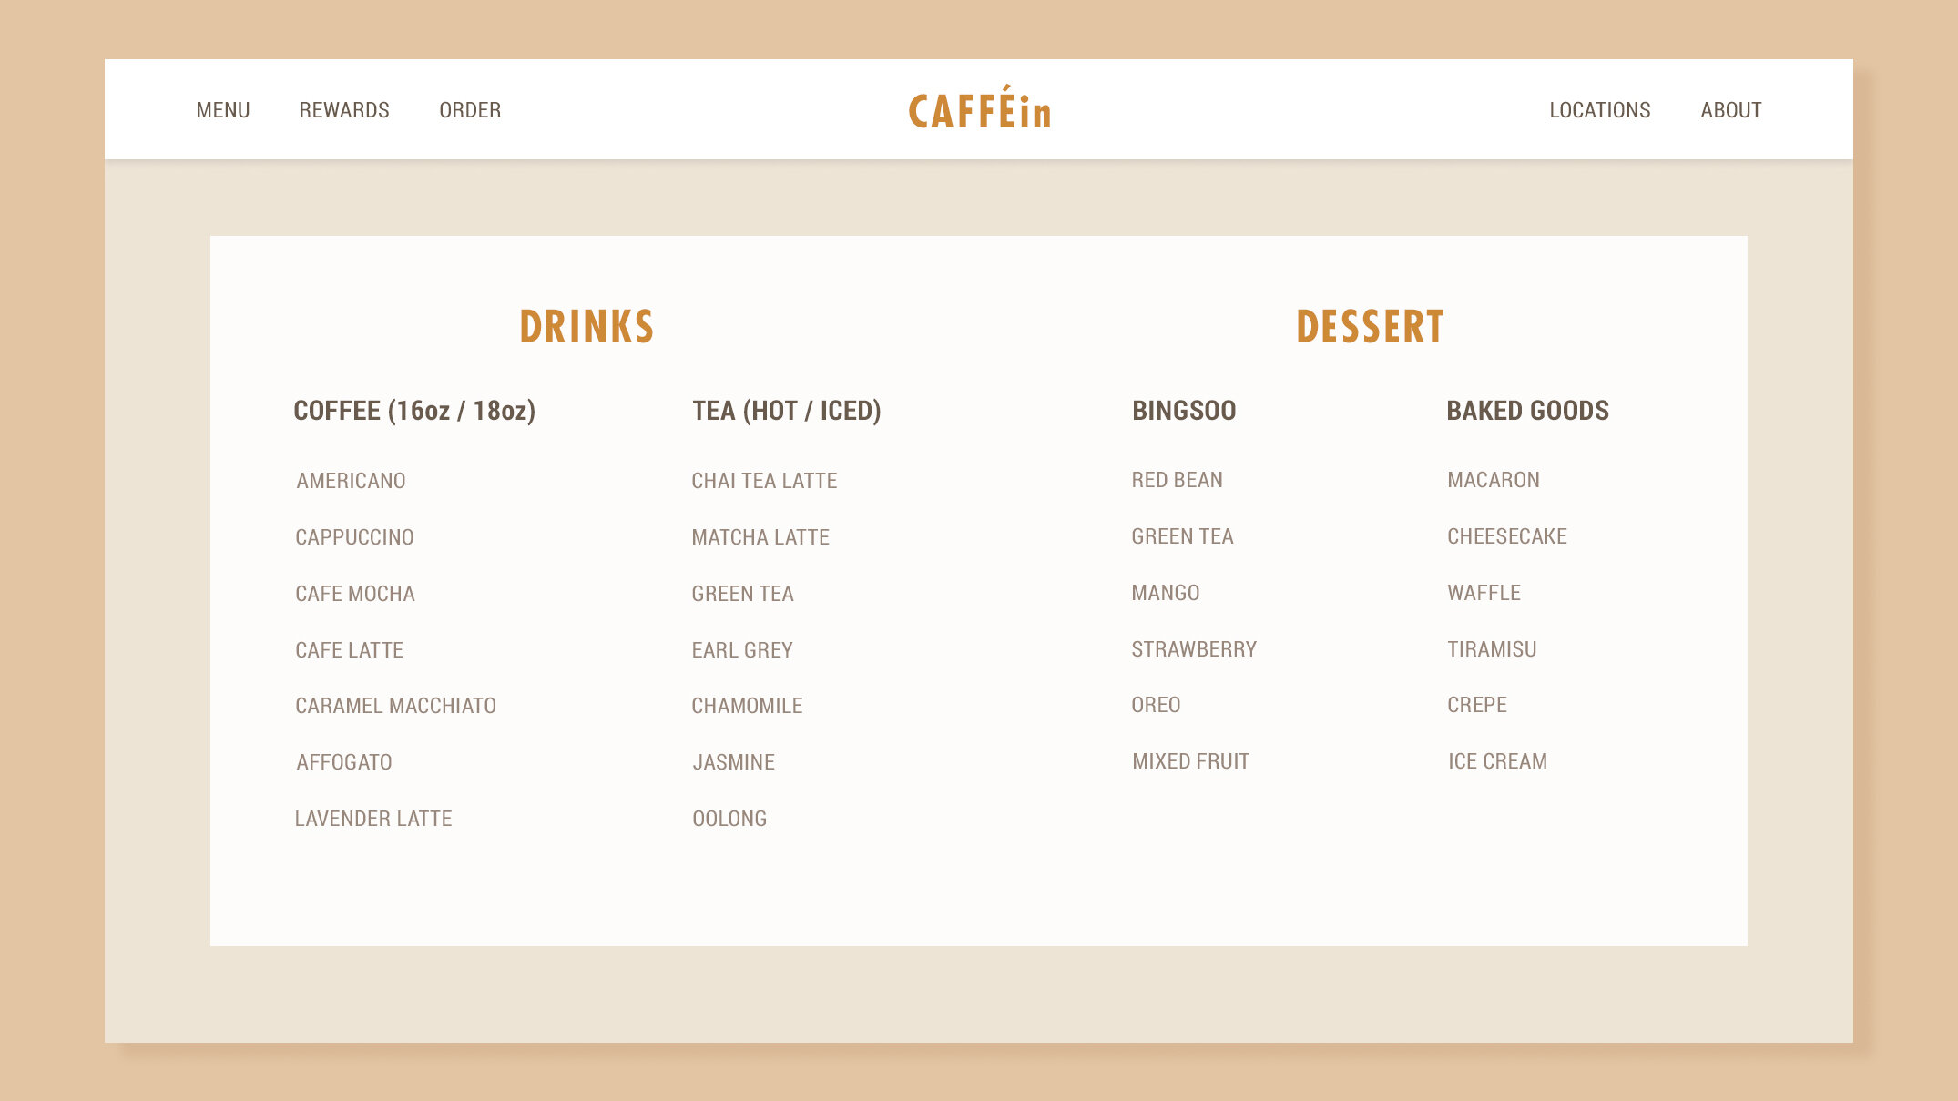The image size is (1958, 1101).
Task: Open the MENU navigation link
Action: [223, 110]
